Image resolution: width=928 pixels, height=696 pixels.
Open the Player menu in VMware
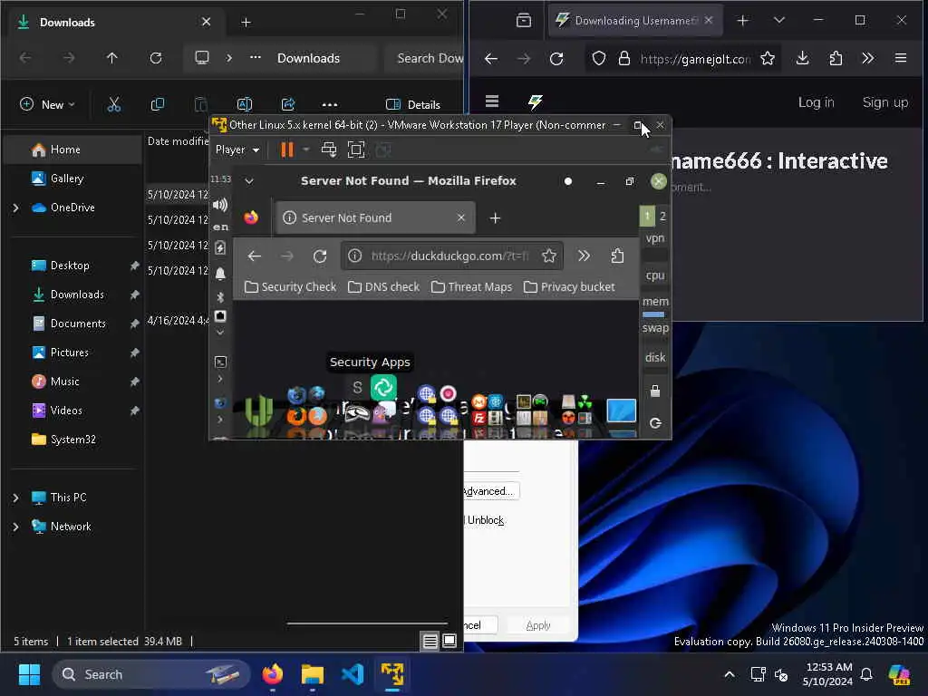coord(237,150)
